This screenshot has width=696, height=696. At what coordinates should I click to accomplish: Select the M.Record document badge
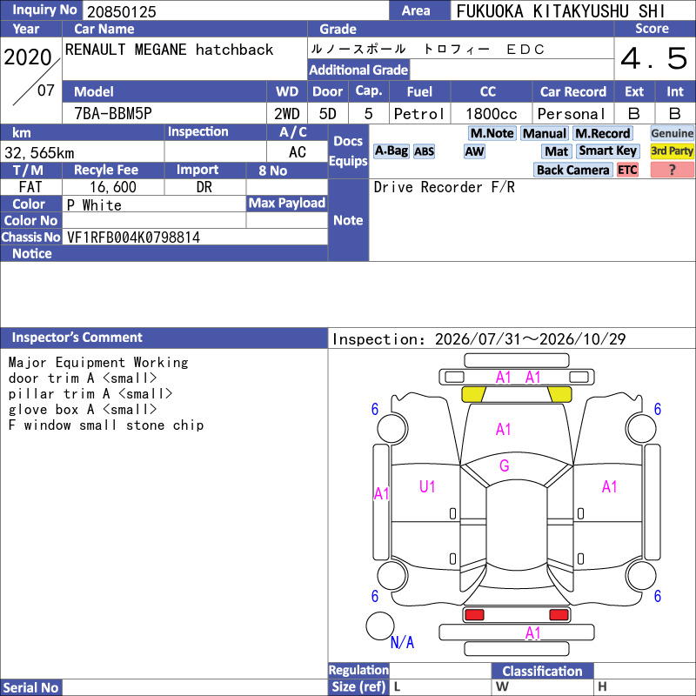[603, 133]
